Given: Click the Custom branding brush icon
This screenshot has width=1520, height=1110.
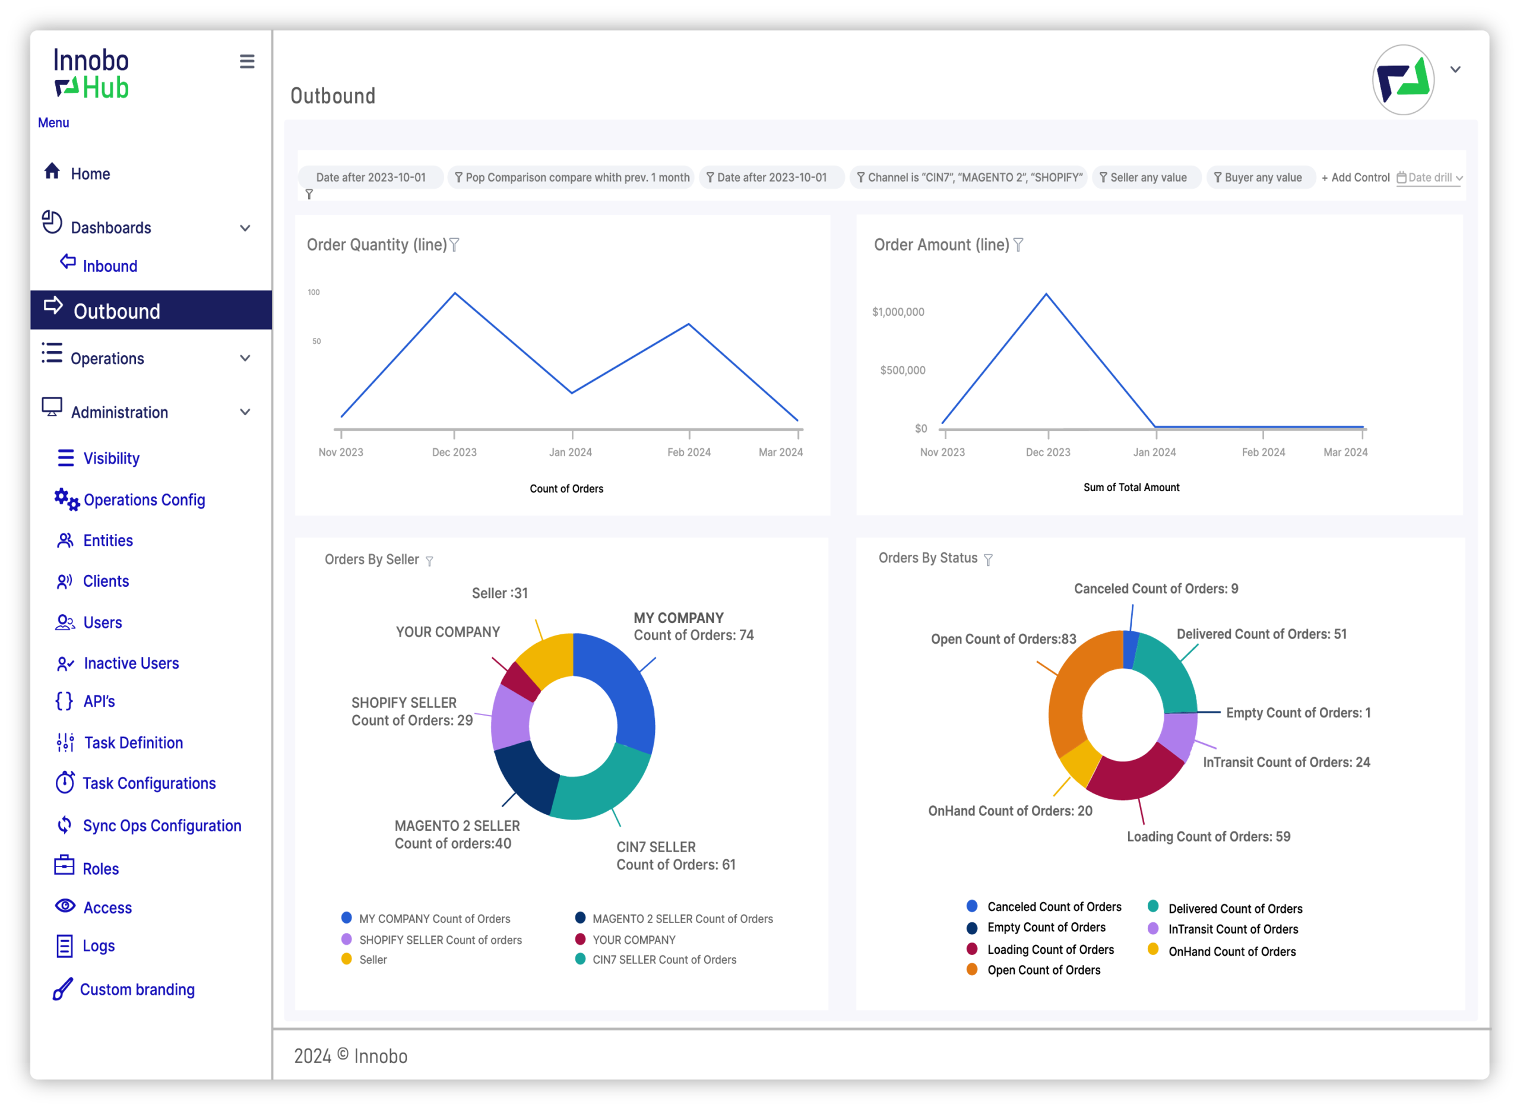Looking at the screenshot, I should [x=62, y=989].
